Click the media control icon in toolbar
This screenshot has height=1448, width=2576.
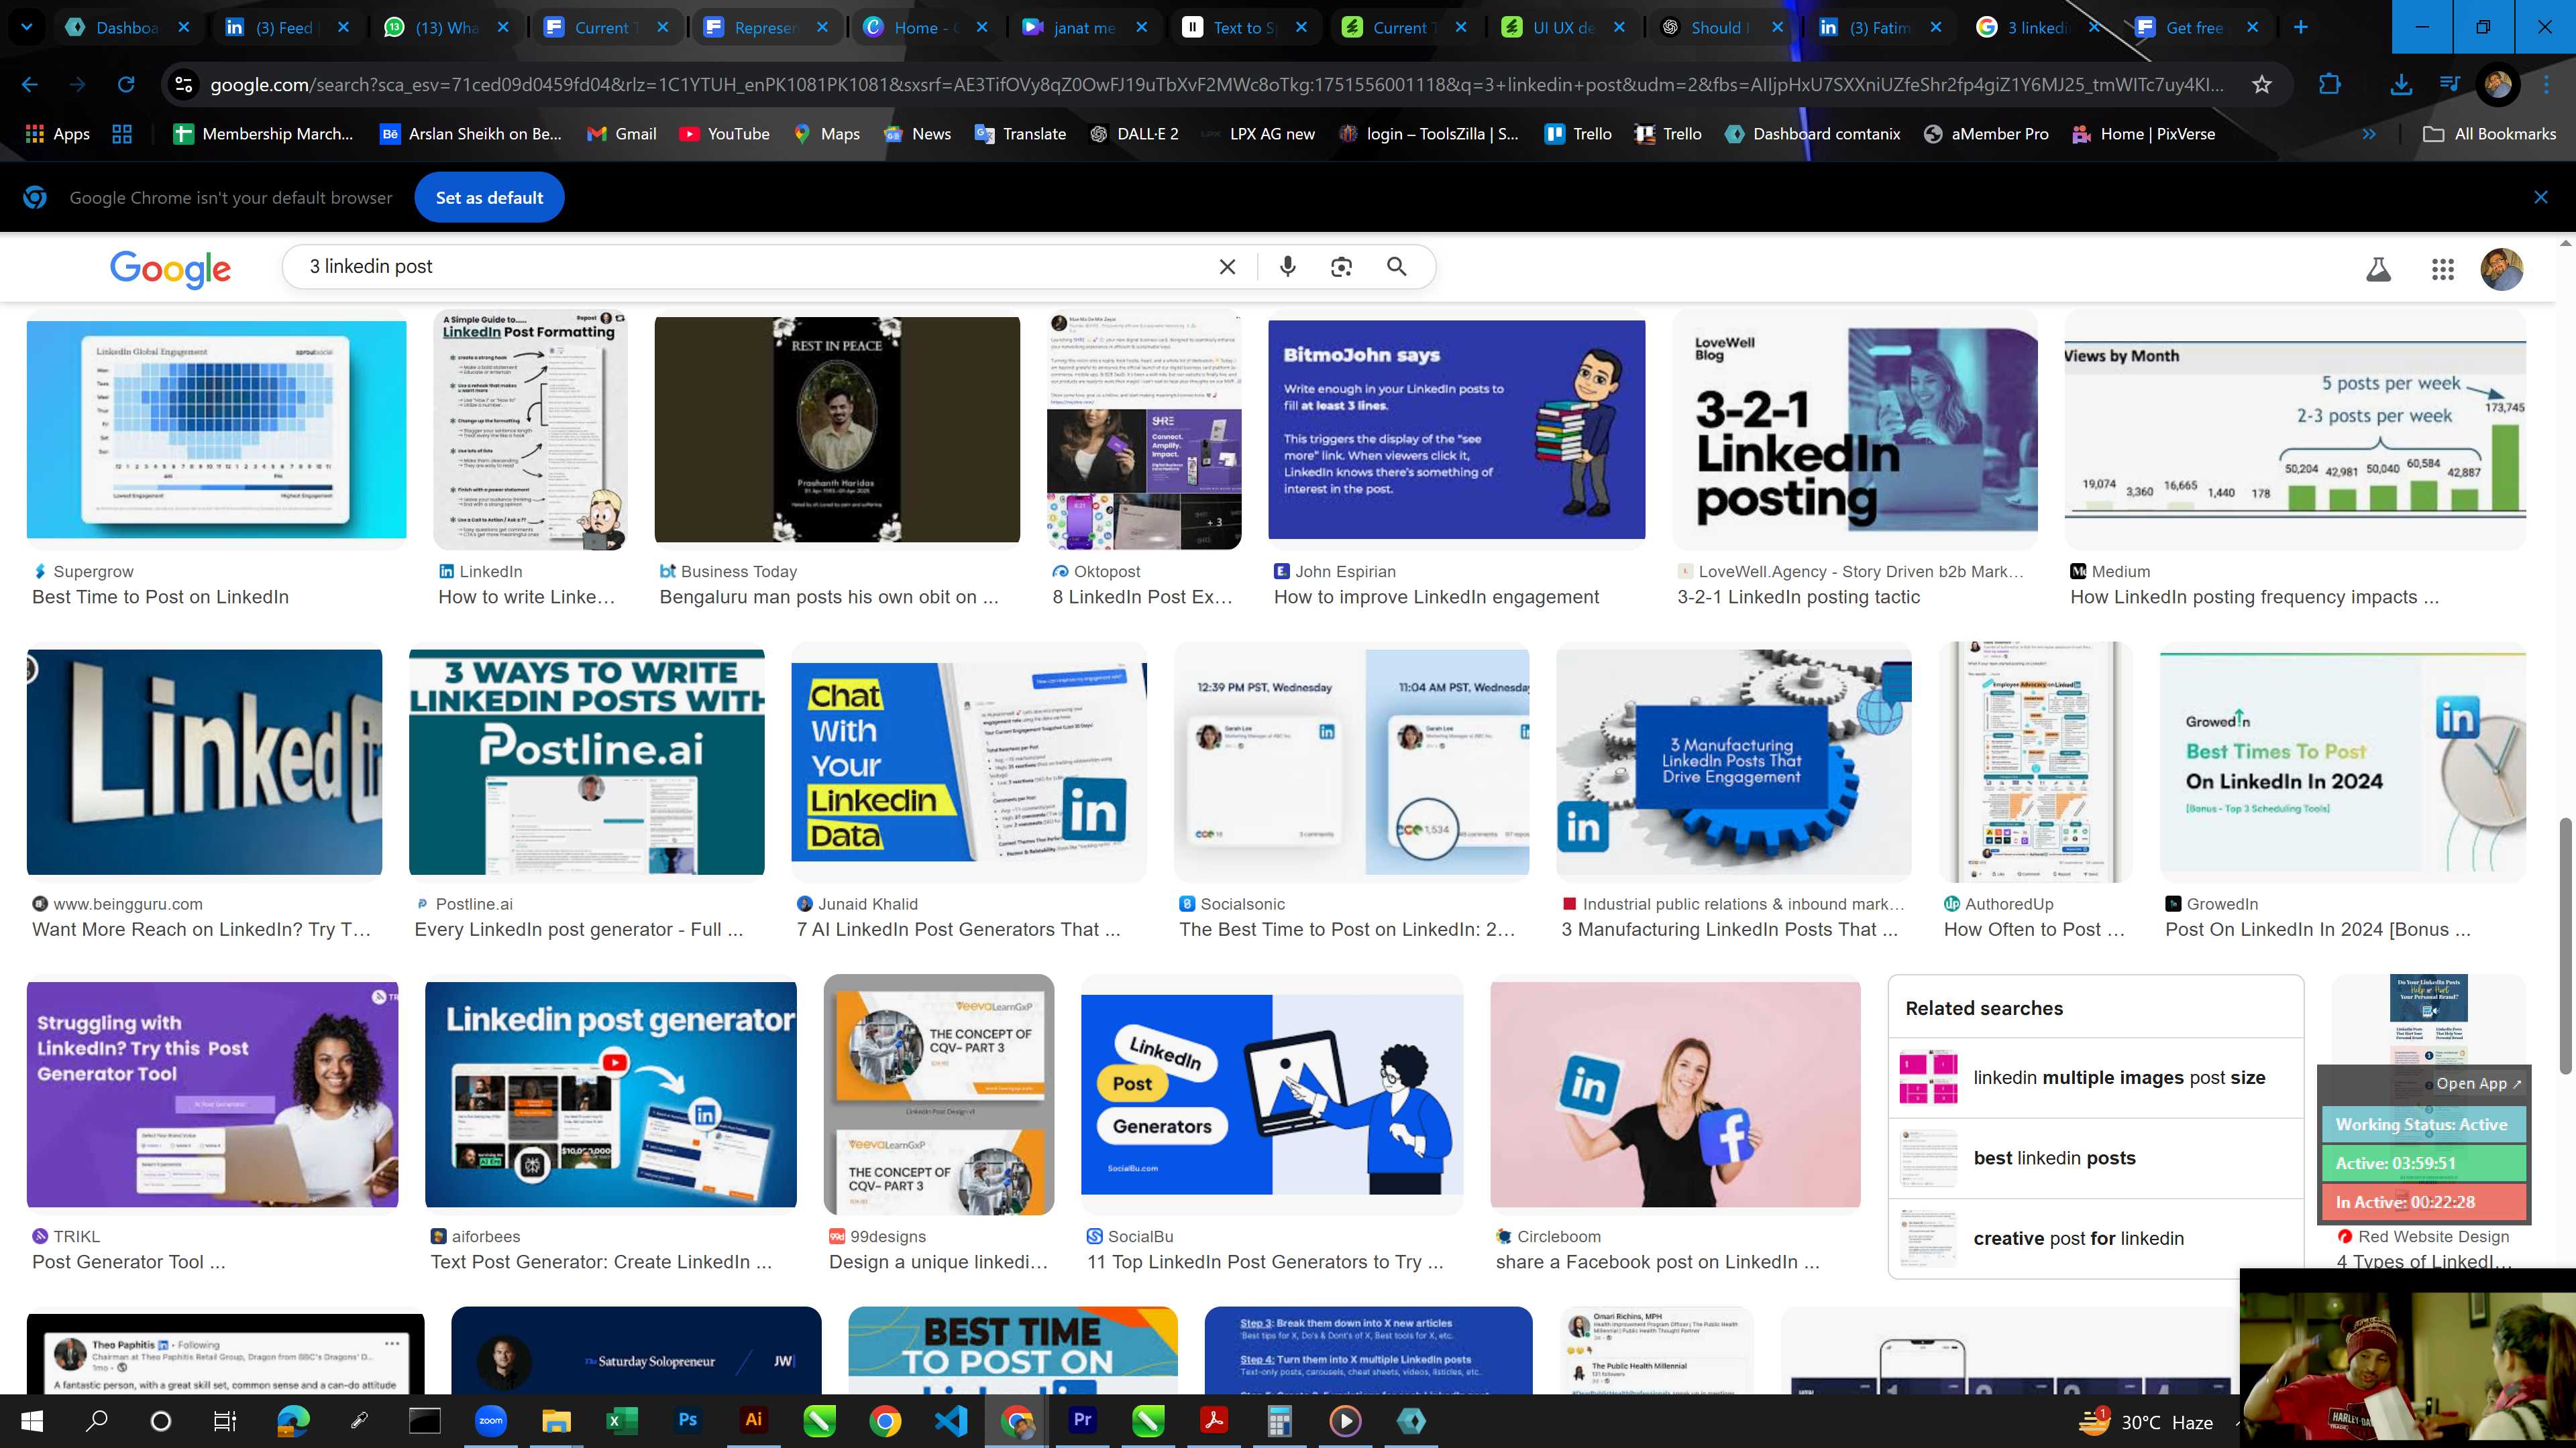[2449, 84]
